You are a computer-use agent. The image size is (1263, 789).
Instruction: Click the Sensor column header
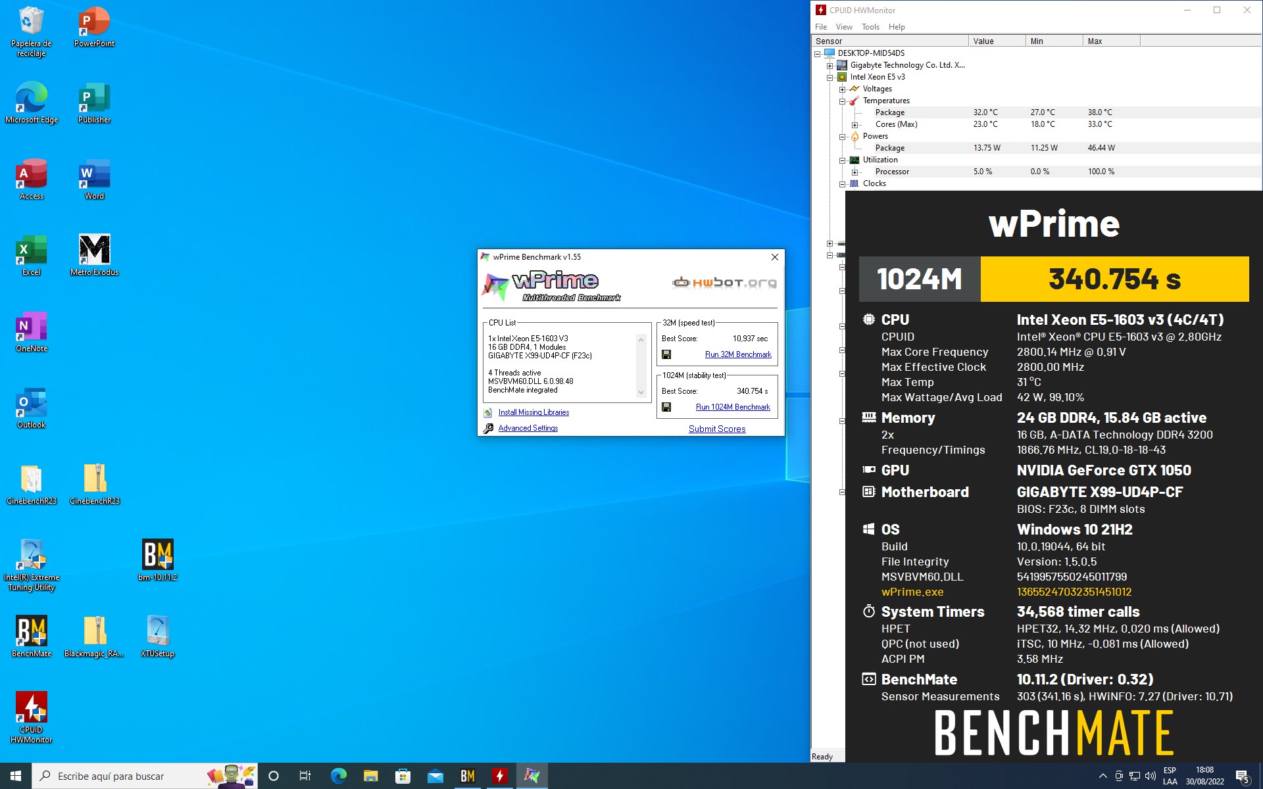(890, 41)
